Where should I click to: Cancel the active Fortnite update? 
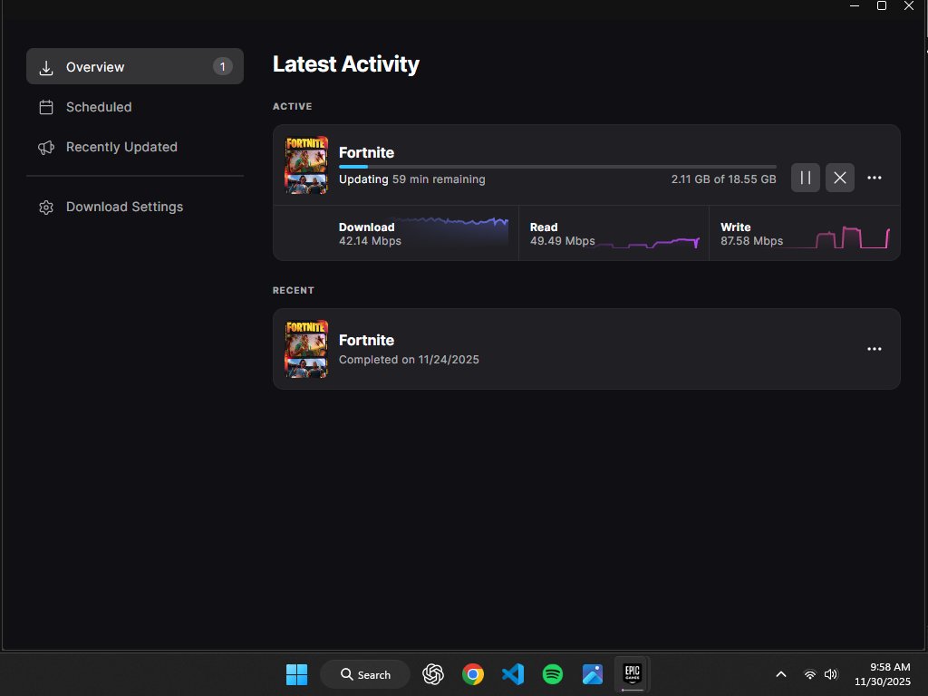(839, 178)
